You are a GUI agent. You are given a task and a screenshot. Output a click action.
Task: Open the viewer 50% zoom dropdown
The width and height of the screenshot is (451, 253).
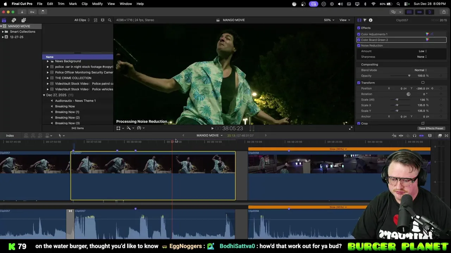(329, 20)
